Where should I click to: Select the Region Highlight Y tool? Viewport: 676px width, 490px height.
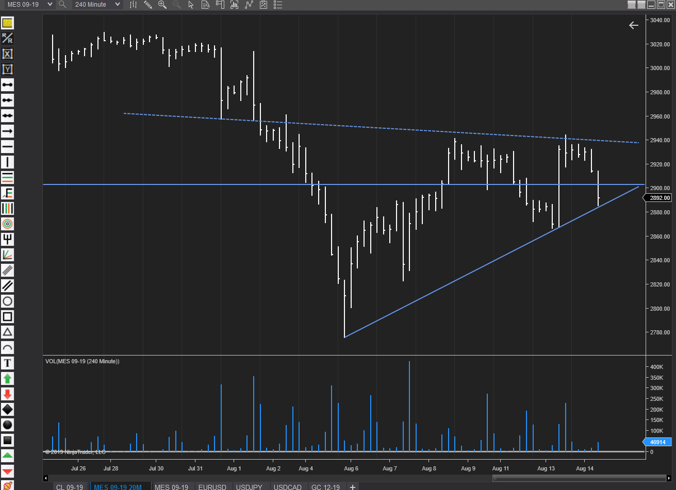7,69
